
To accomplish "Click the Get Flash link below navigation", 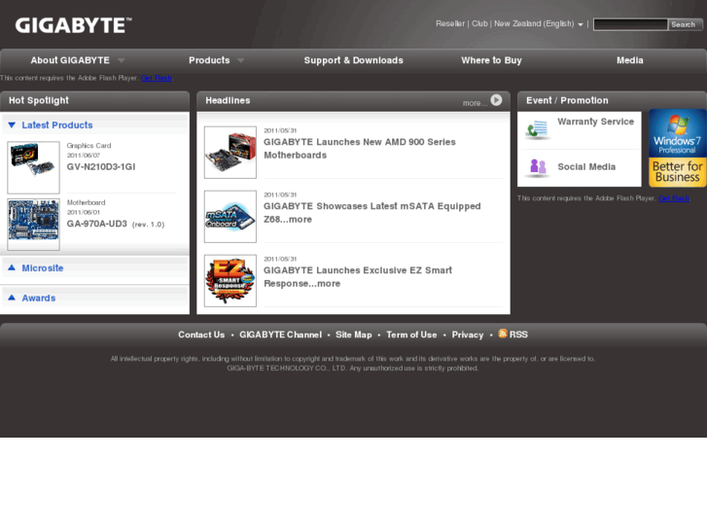I will coord(157,78).
